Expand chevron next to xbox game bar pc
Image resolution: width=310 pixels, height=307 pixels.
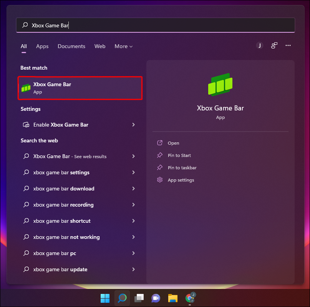pos(133,254)
